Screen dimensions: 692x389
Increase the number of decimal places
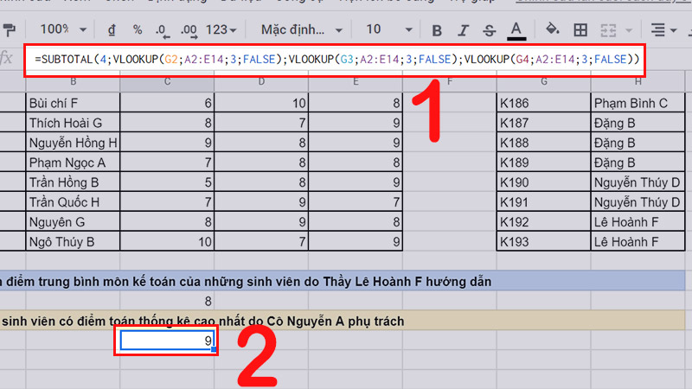189,29
